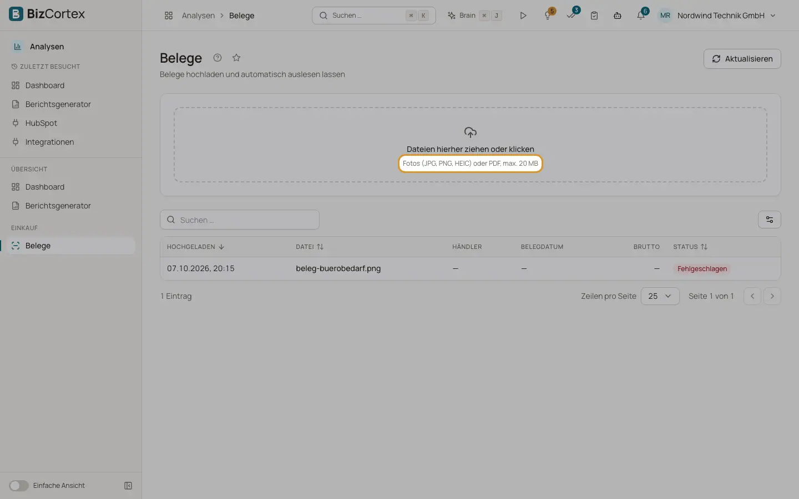Viewport: 799px width, 499px height.
Task: Click the BizCortex logo icon
Action: point(16,14)
